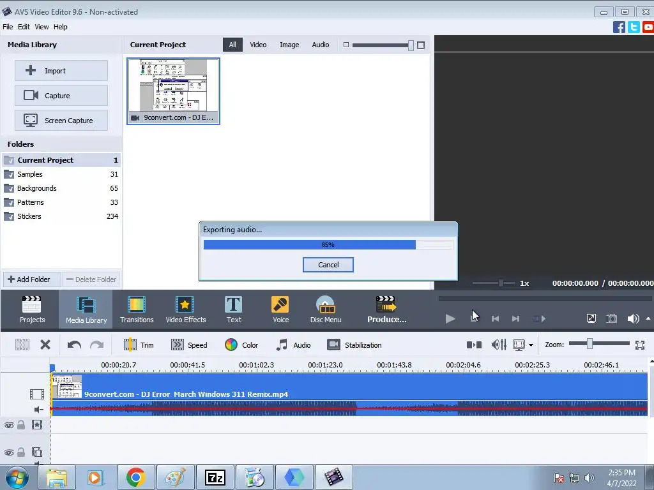Go to next frame in preview
Viewport: 654px width, 490px height.
515,319
